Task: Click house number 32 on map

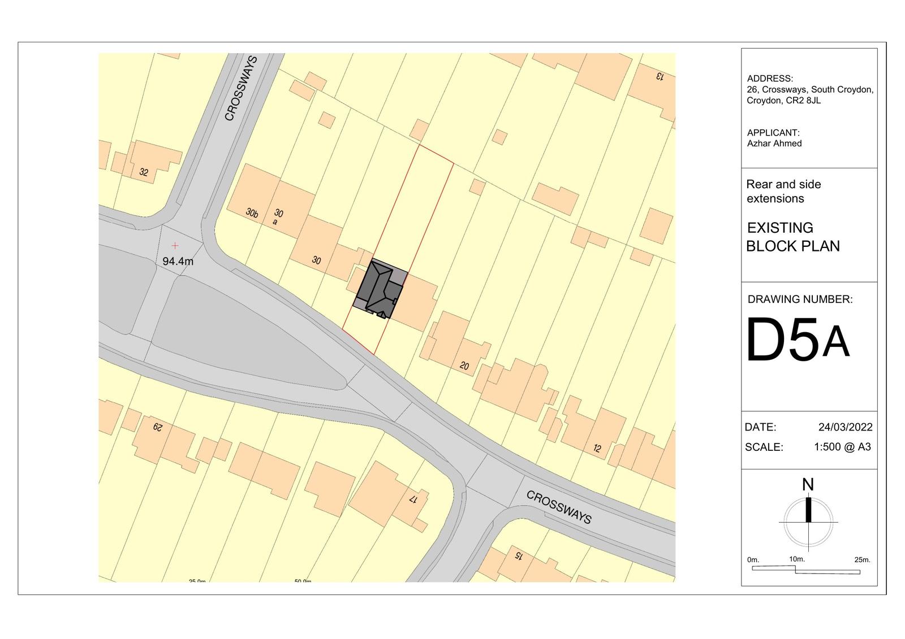Action: click(144, 172)
